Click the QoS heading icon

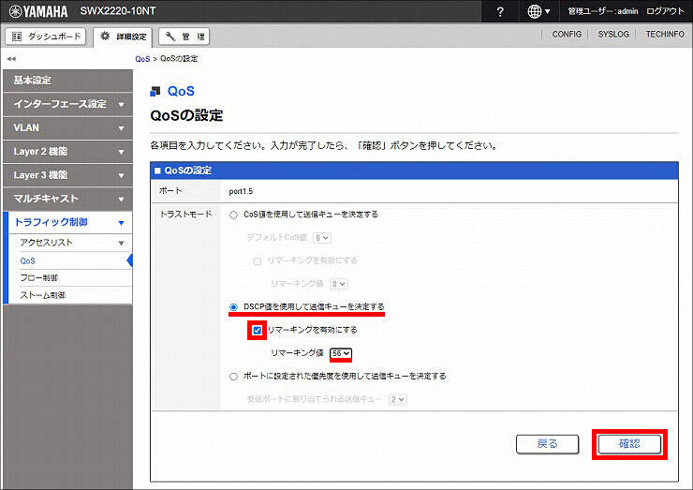pos(155,92)
